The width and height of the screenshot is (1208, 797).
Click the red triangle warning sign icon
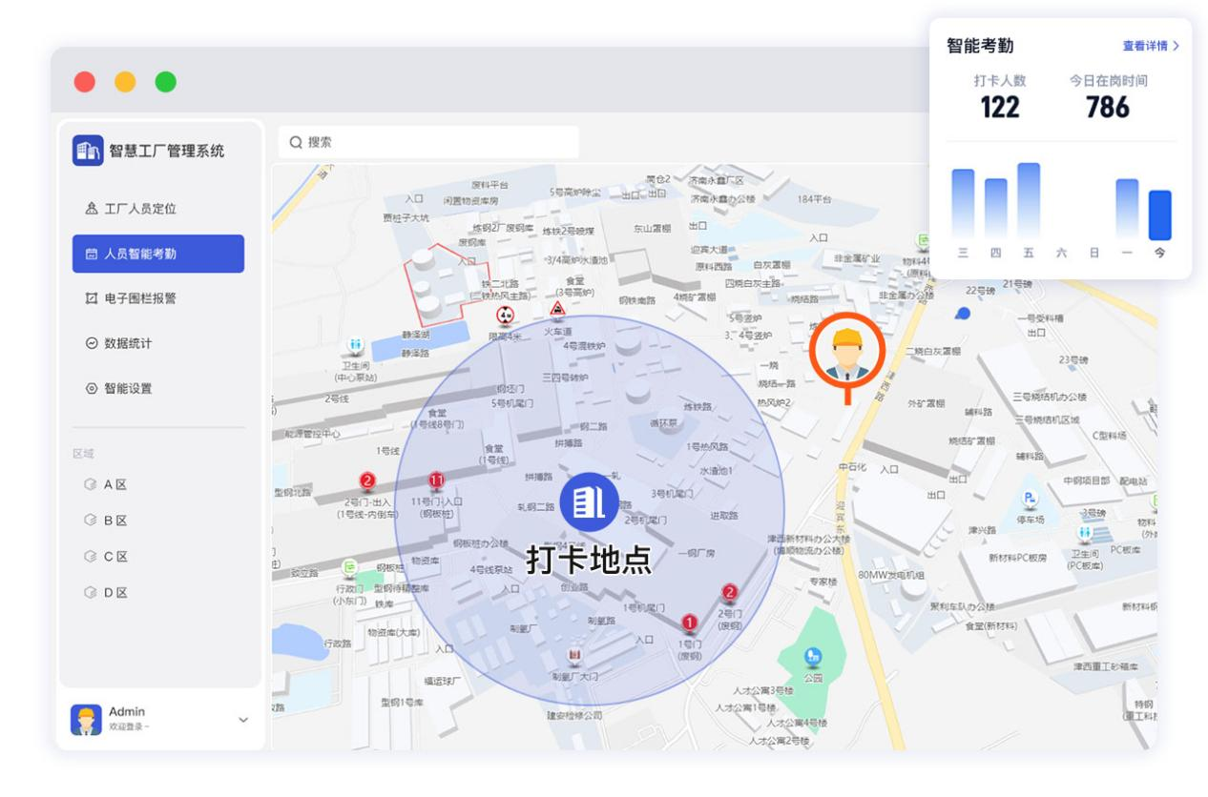[x=557, y=309]
